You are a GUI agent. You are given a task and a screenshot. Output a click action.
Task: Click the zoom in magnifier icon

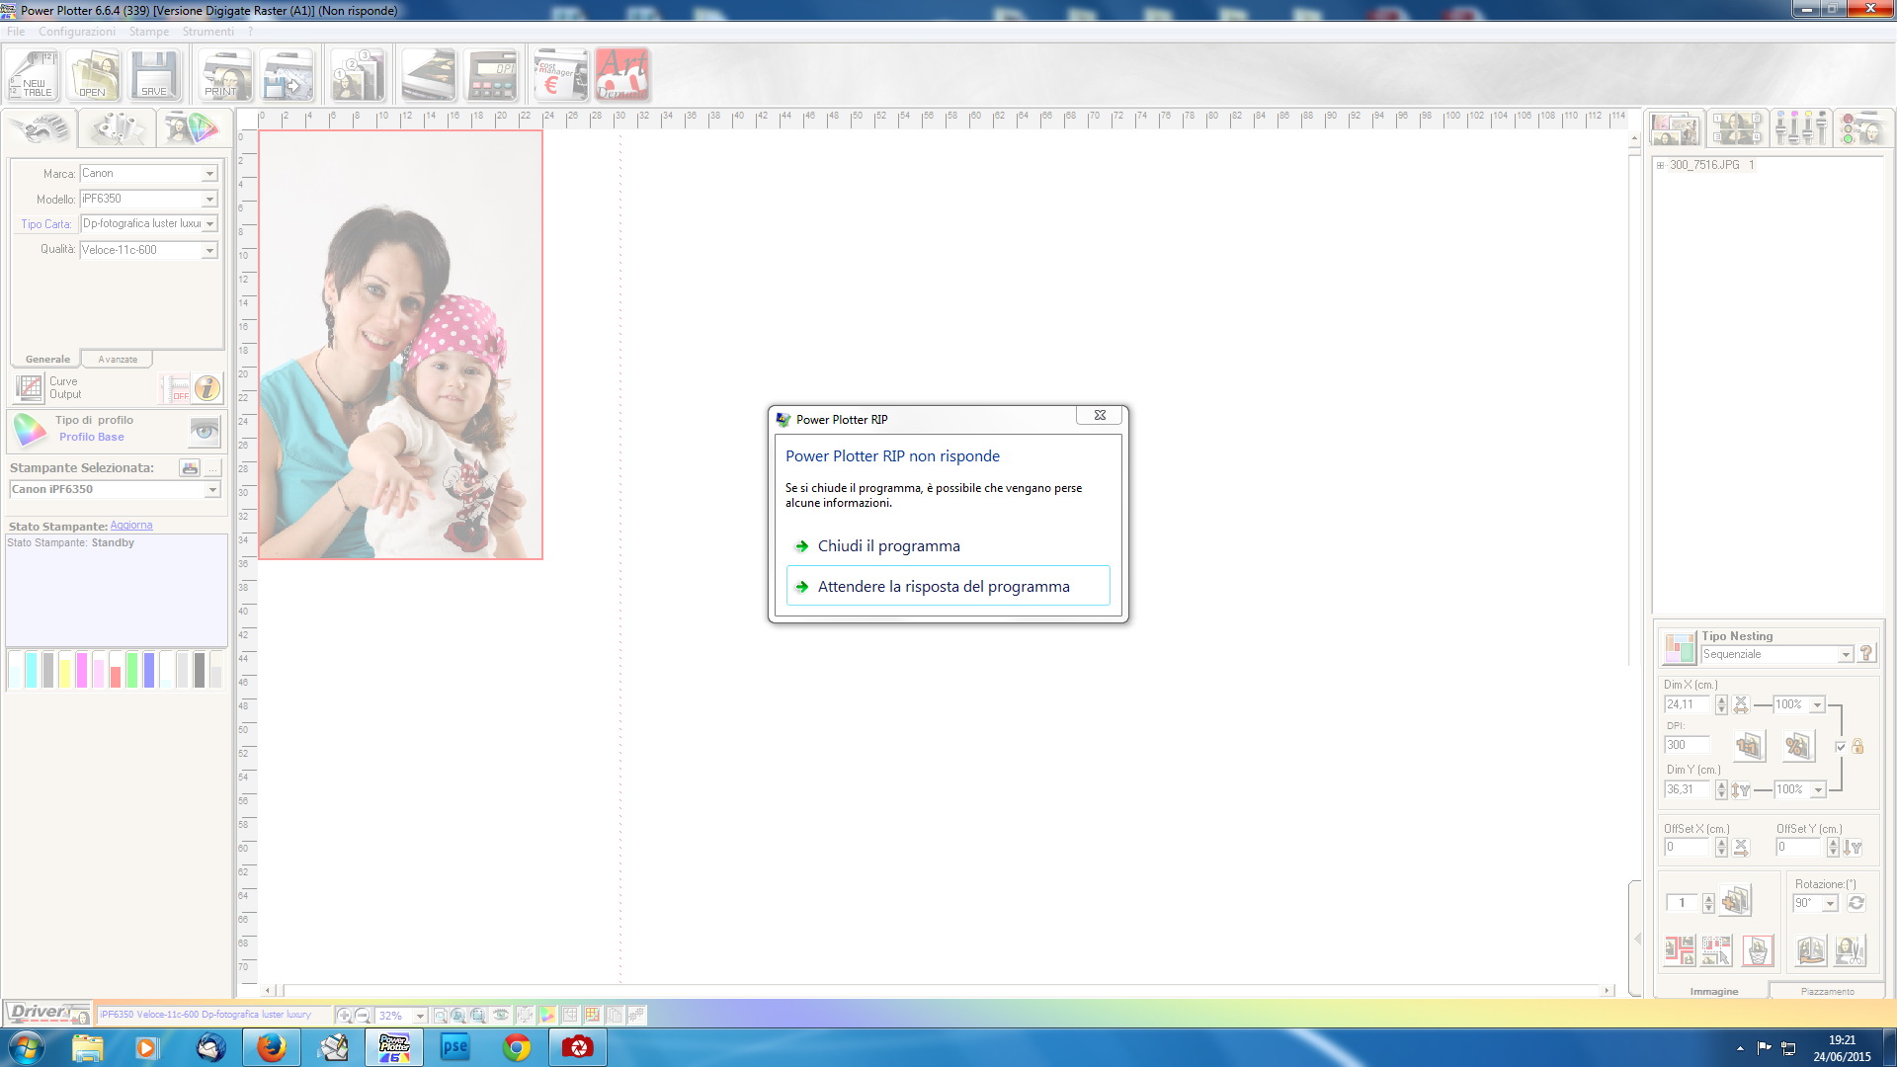(x=344, y=1016)
